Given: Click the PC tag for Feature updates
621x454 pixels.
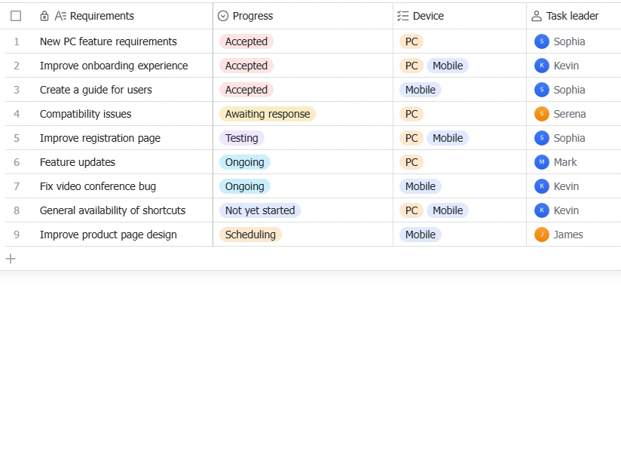Looking at the screenshot, I should (411, 162).
